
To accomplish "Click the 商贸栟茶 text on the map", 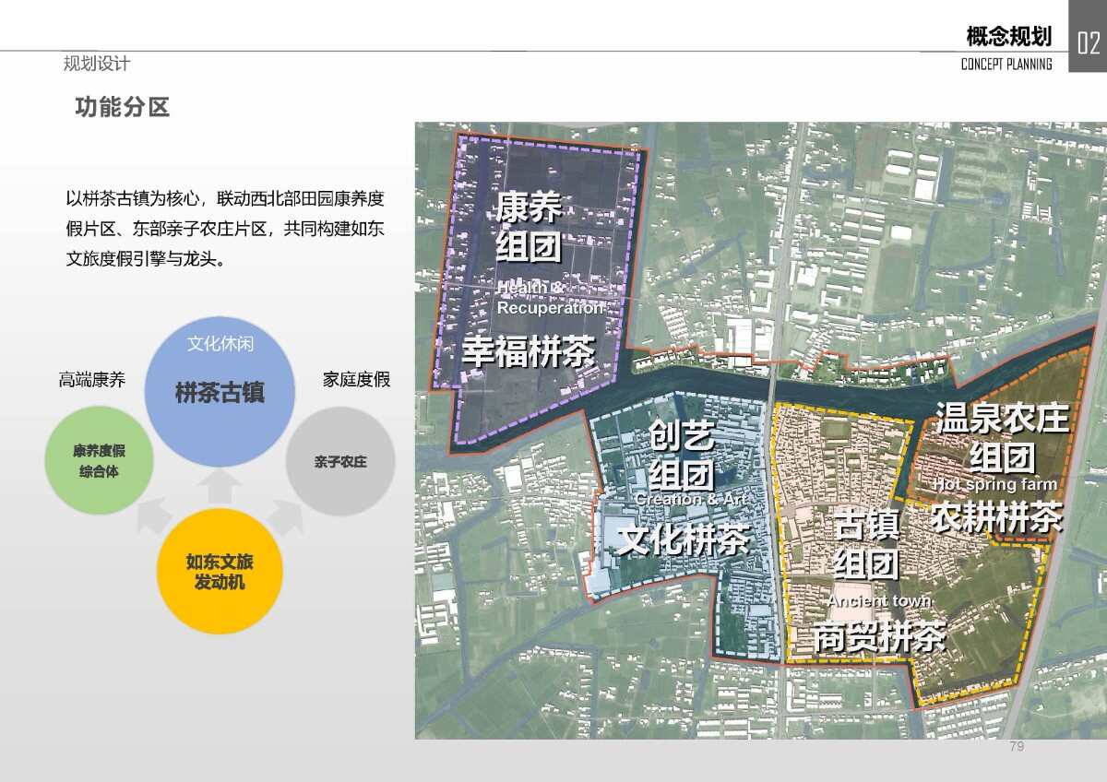I will coord(879,637).
